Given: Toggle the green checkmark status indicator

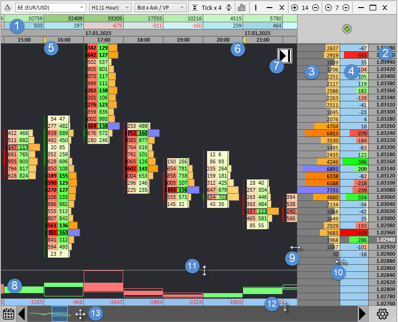Looking at the screenshot, I should (347, 29).
